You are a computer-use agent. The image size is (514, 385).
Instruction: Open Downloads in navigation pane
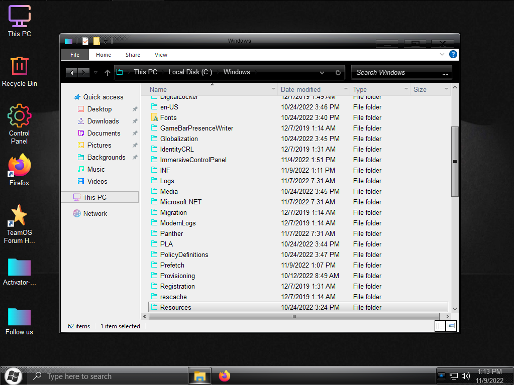pos(103,121)
